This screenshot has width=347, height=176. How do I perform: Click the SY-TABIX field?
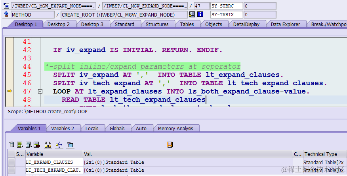[x=227, y=15]
